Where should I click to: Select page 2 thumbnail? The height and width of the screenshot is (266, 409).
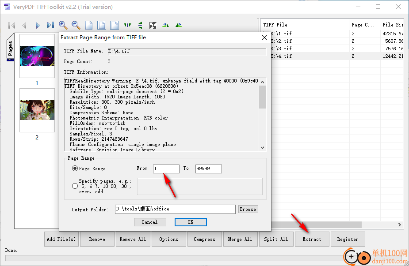pos(37,110)
